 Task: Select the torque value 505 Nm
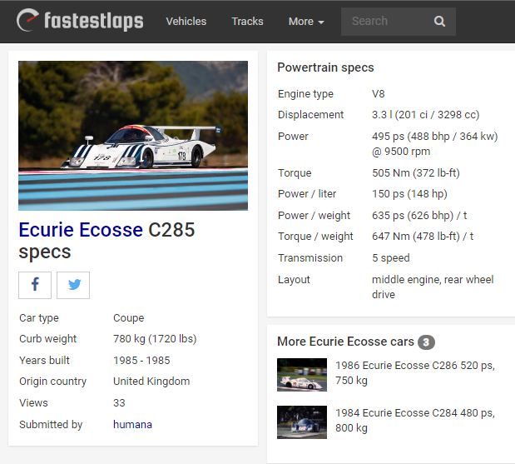pos(416,172)
